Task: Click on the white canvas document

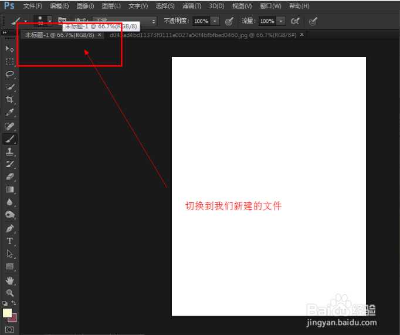Action: click(269, 187)
